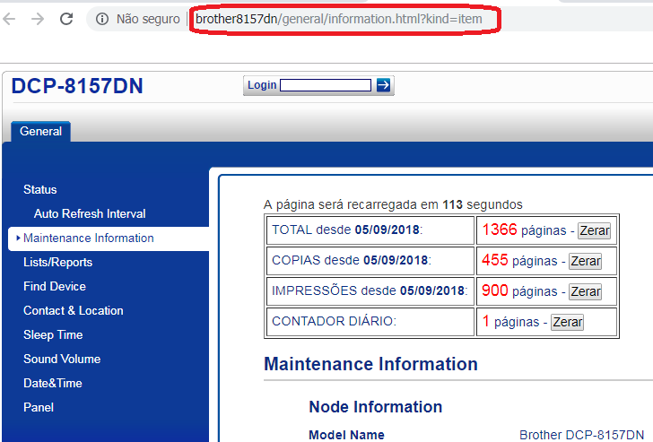Click the 'COPIAS desde 05/09/2018' cell
This screenshot has width=653, height=442.
370,261
